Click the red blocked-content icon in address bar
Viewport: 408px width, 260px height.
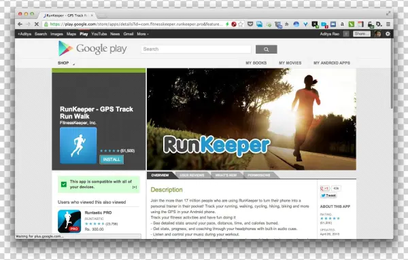click(x=234, y=24)
